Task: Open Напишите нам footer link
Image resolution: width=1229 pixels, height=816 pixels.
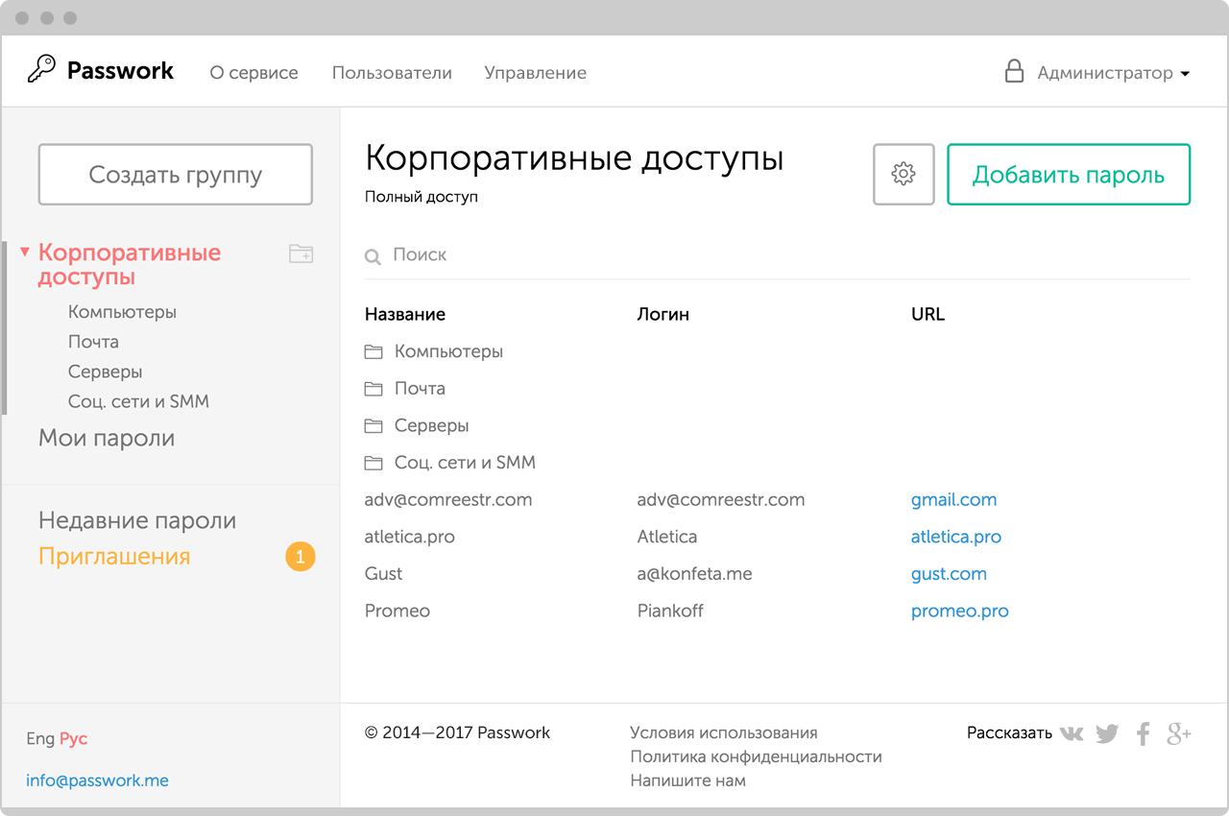Action: [x=687, y=780]
